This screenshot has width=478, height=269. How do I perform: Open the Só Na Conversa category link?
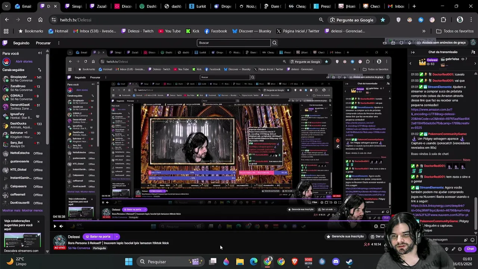(79, 248)
